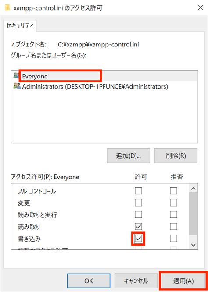This screenshot has width=208, height=292.
Task: Click permissions list scroll down arrow
Action: coord(193,245)
